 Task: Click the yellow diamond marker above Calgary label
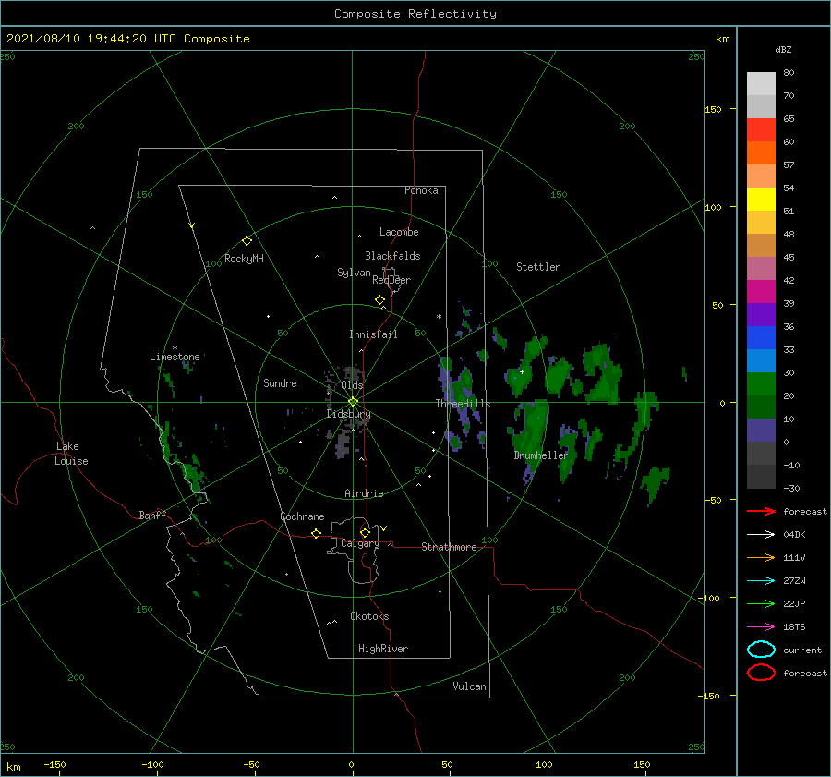365,532
